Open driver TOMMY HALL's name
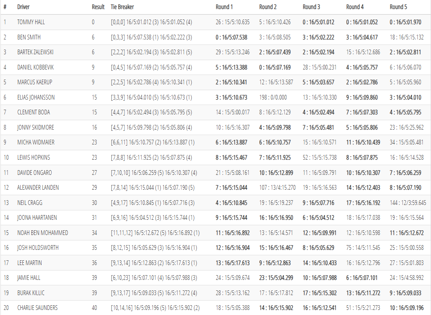431x315 pixels. (31, 22)
